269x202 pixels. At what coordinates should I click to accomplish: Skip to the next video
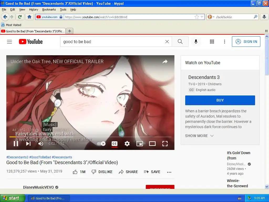click(28, 143)
